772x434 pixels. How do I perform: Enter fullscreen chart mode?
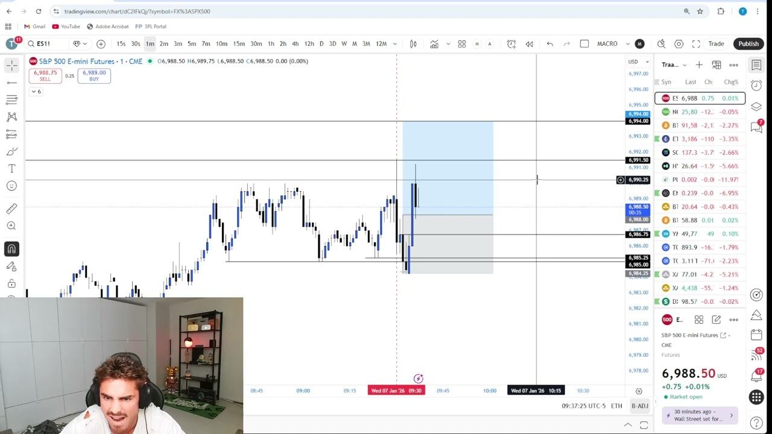[696, 43]
